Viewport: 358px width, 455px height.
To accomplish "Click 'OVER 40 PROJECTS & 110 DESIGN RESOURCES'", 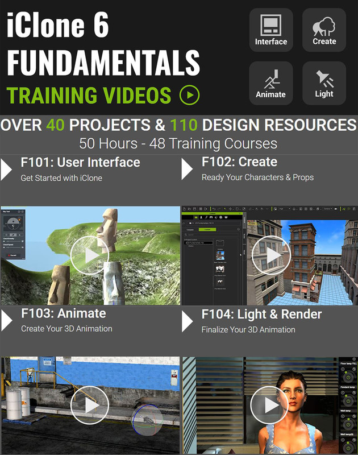I will 178,125.
